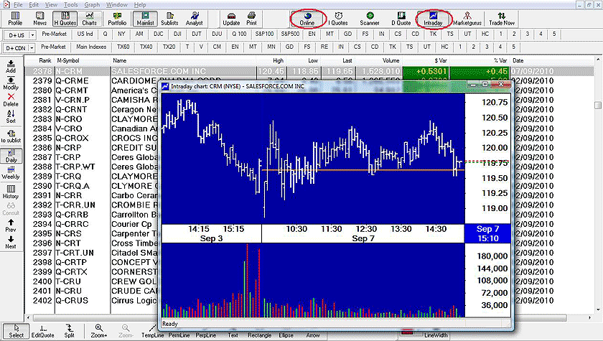The height and width of the screenshot is (341, 603).
Task: Activate the Select tool
Action: [x=16, y=331]
